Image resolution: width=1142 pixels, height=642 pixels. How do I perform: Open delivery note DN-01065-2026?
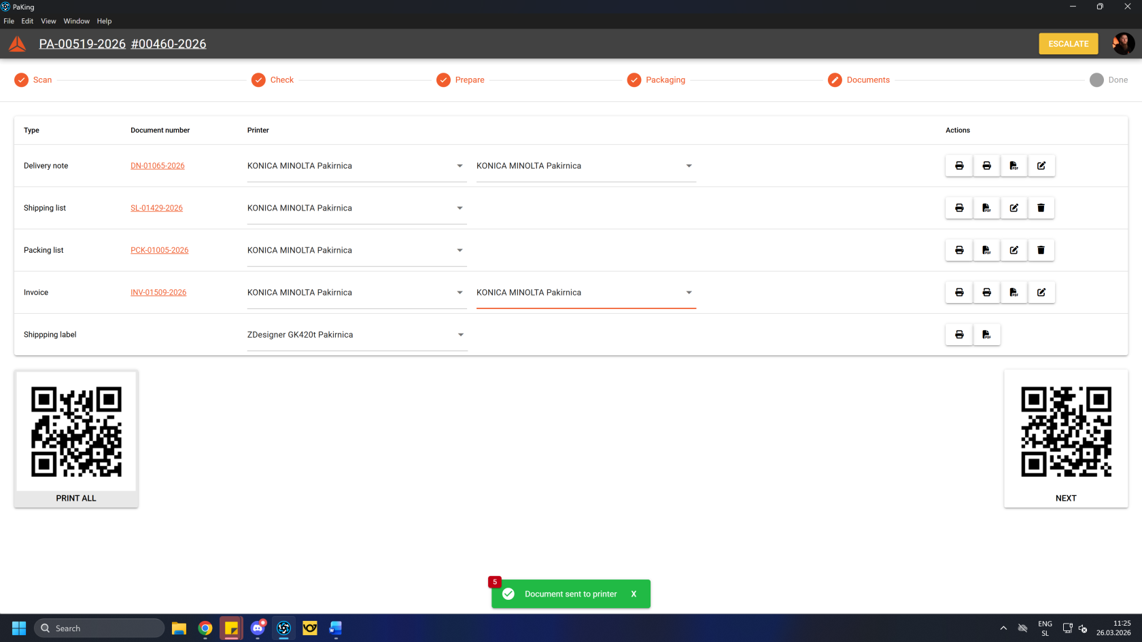click(158, 166)
